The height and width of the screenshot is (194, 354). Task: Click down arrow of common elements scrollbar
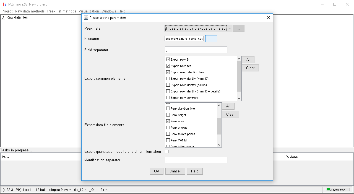239,98
